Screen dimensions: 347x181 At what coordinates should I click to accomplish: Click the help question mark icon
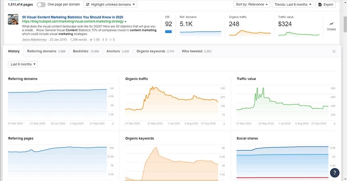[335, 172]
